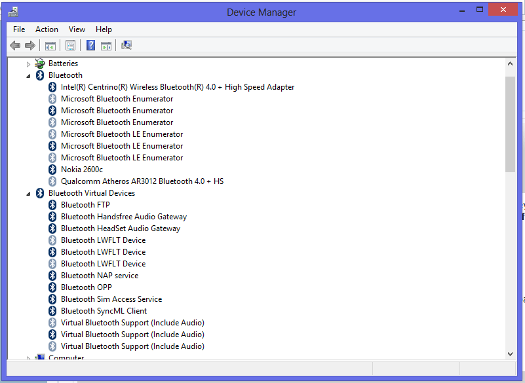Image resolution: width=525 pixels, height=383 pixels.
Task: Click the icon beside Intel Centrino Wireless Bluetooth adapter
Action: [52, 87]
